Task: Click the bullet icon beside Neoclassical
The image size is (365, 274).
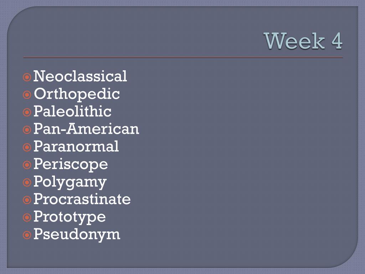Action: (x=27, y=77)
